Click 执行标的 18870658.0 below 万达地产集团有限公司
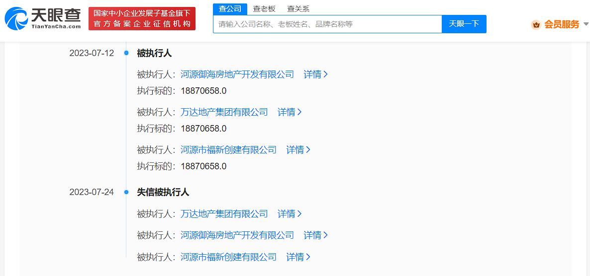Viewport: 590px width, 276px height. [x=182, y=129]
